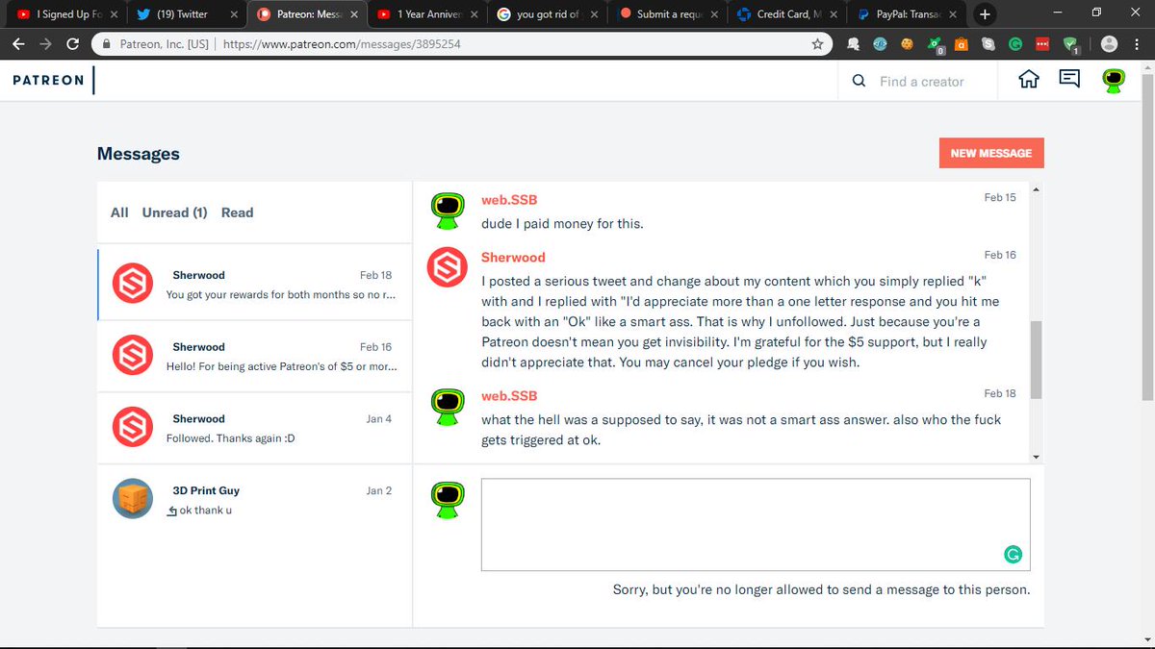Open the orange shopping bag extension
Image resolution: width=1155 pixels, height=649 pixels.
click(961, 44)
